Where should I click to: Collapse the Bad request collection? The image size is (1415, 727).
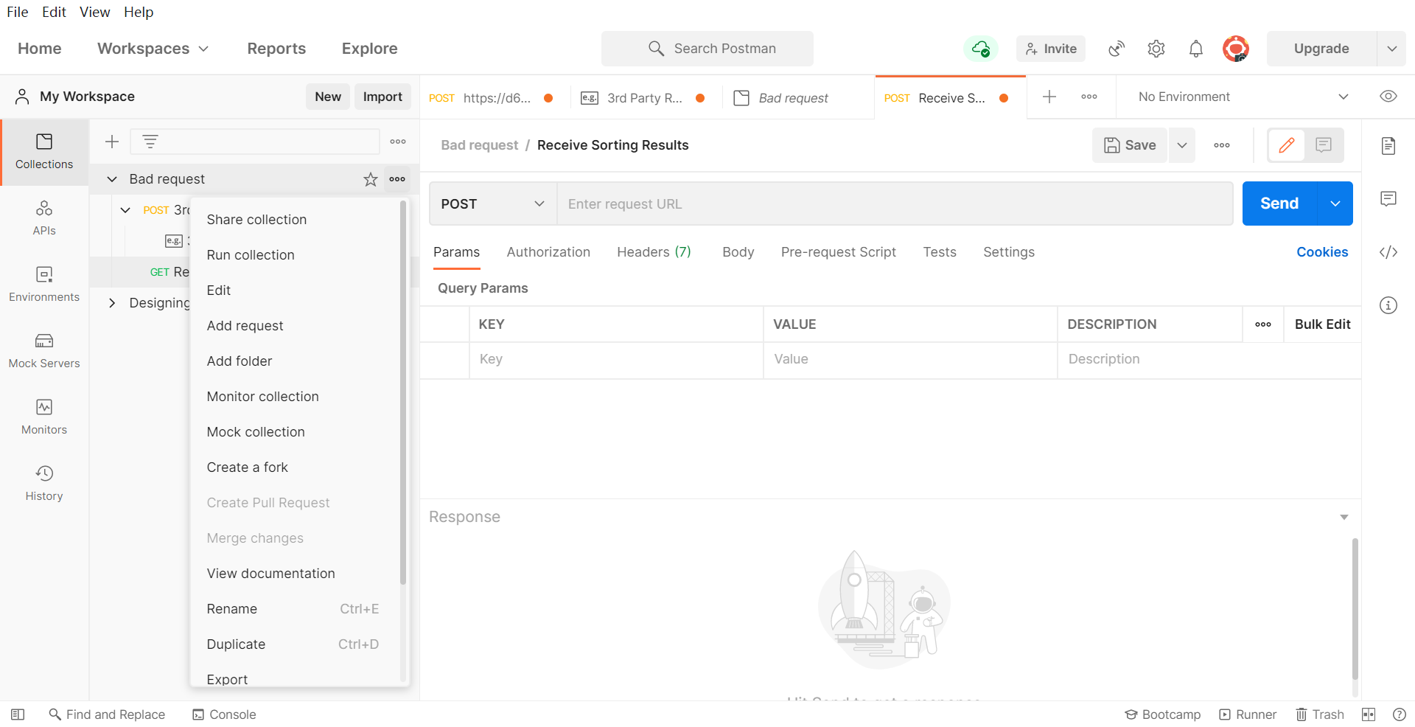pyautogui.click(x=112, y=179)
